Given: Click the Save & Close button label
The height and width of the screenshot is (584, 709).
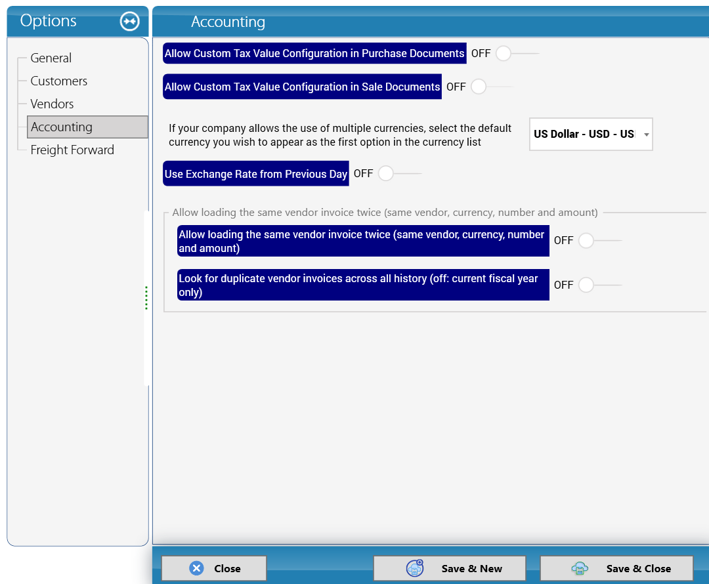Looking at the screenshot, I should (x=639, y=569).
